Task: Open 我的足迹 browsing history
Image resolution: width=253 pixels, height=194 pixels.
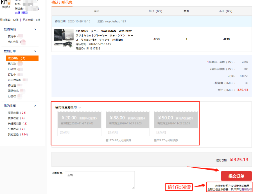Action: [13, 135]
